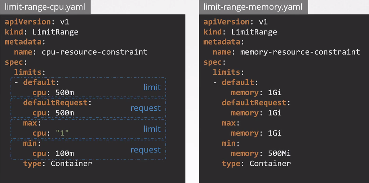
Task: Click the request label beside min cpu
Action: click(x=146, y=150)
